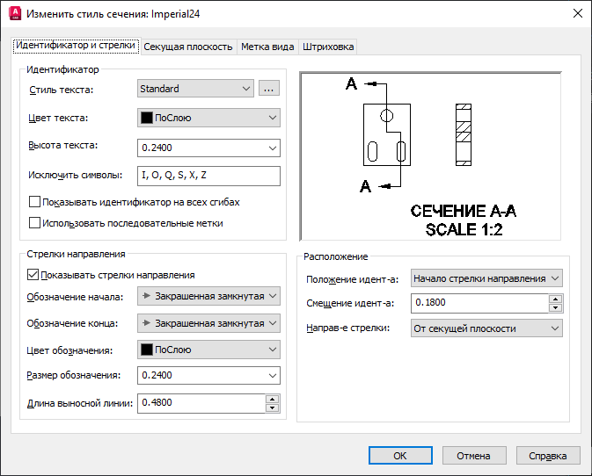Click the Длина выносной линии value field
The height and width of the screenshot is (476, 592).
click(201, 403)
